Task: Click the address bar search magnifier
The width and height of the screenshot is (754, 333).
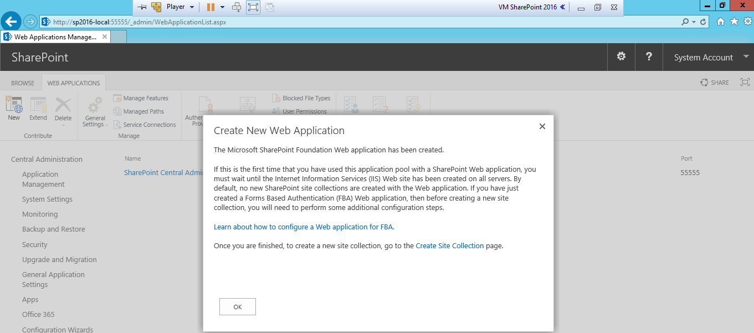Action: (686, 22)
